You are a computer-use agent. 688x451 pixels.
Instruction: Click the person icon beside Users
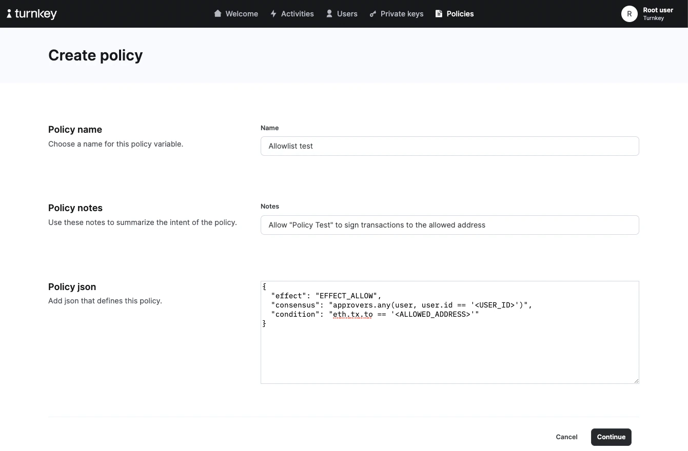(329, 14)
